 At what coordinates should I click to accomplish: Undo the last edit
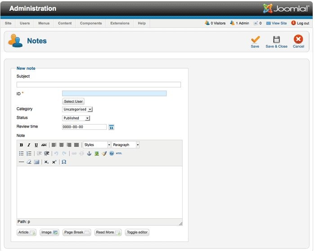(56, 154)
